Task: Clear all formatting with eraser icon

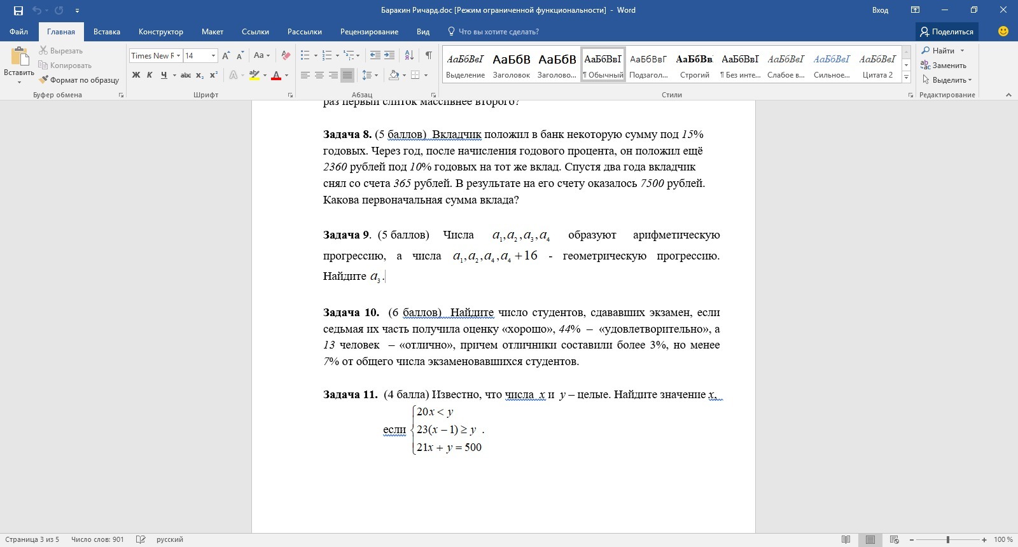Action: [x=286, y=55]
